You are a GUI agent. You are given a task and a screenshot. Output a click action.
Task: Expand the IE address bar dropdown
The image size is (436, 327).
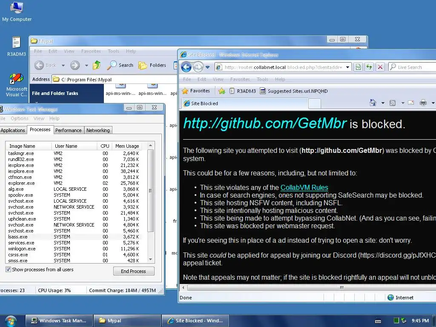(347, 67)
